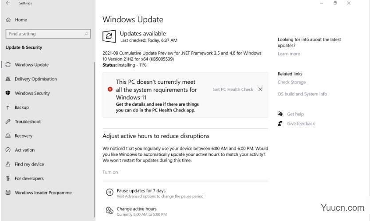Open OS build and System info link

(x=302, y=94)
